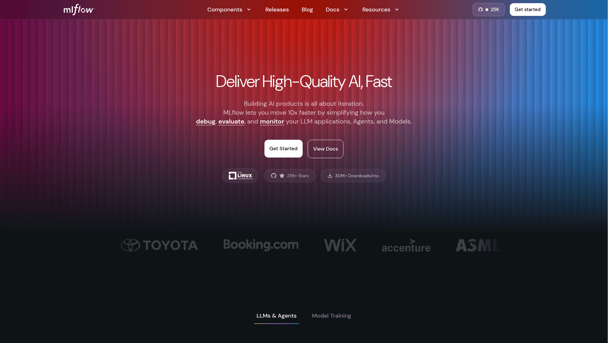This screenshot has height=343, width=611.
Task: Click the MLflow logo in header
Action: (79, 10)
